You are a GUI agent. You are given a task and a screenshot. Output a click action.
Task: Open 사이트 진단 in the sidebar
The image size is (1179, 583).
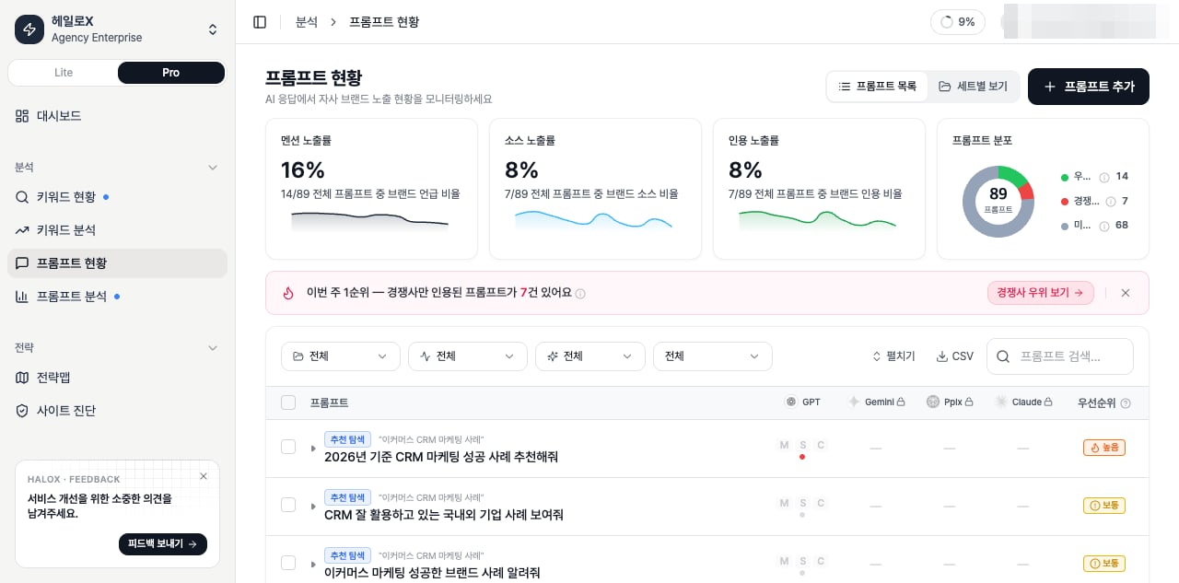117,411
